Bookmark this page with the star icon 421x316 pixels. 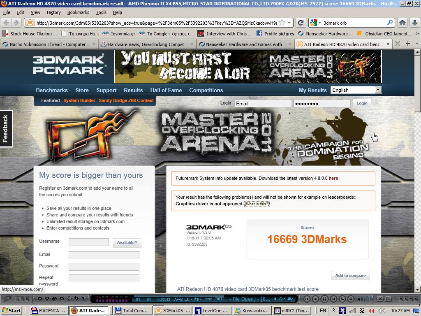pos(282,23)
